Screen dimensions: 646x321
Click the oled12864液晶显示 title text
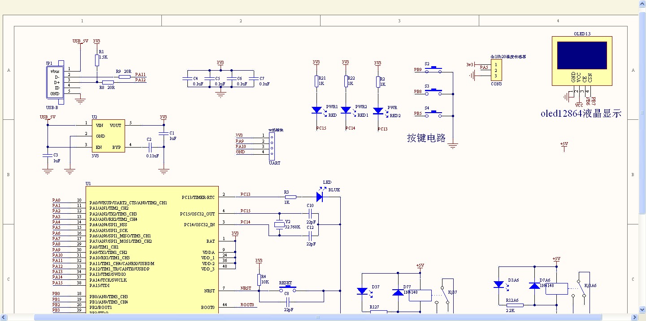[581, 113]
